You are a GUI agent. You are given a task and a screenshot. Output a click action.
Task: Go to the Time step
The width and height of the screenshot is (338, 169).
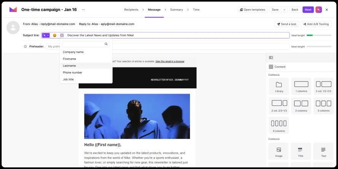(x=196, y=10)
